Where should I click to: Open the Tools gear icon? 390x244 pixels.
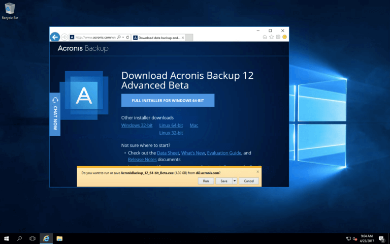pos(278,37)
